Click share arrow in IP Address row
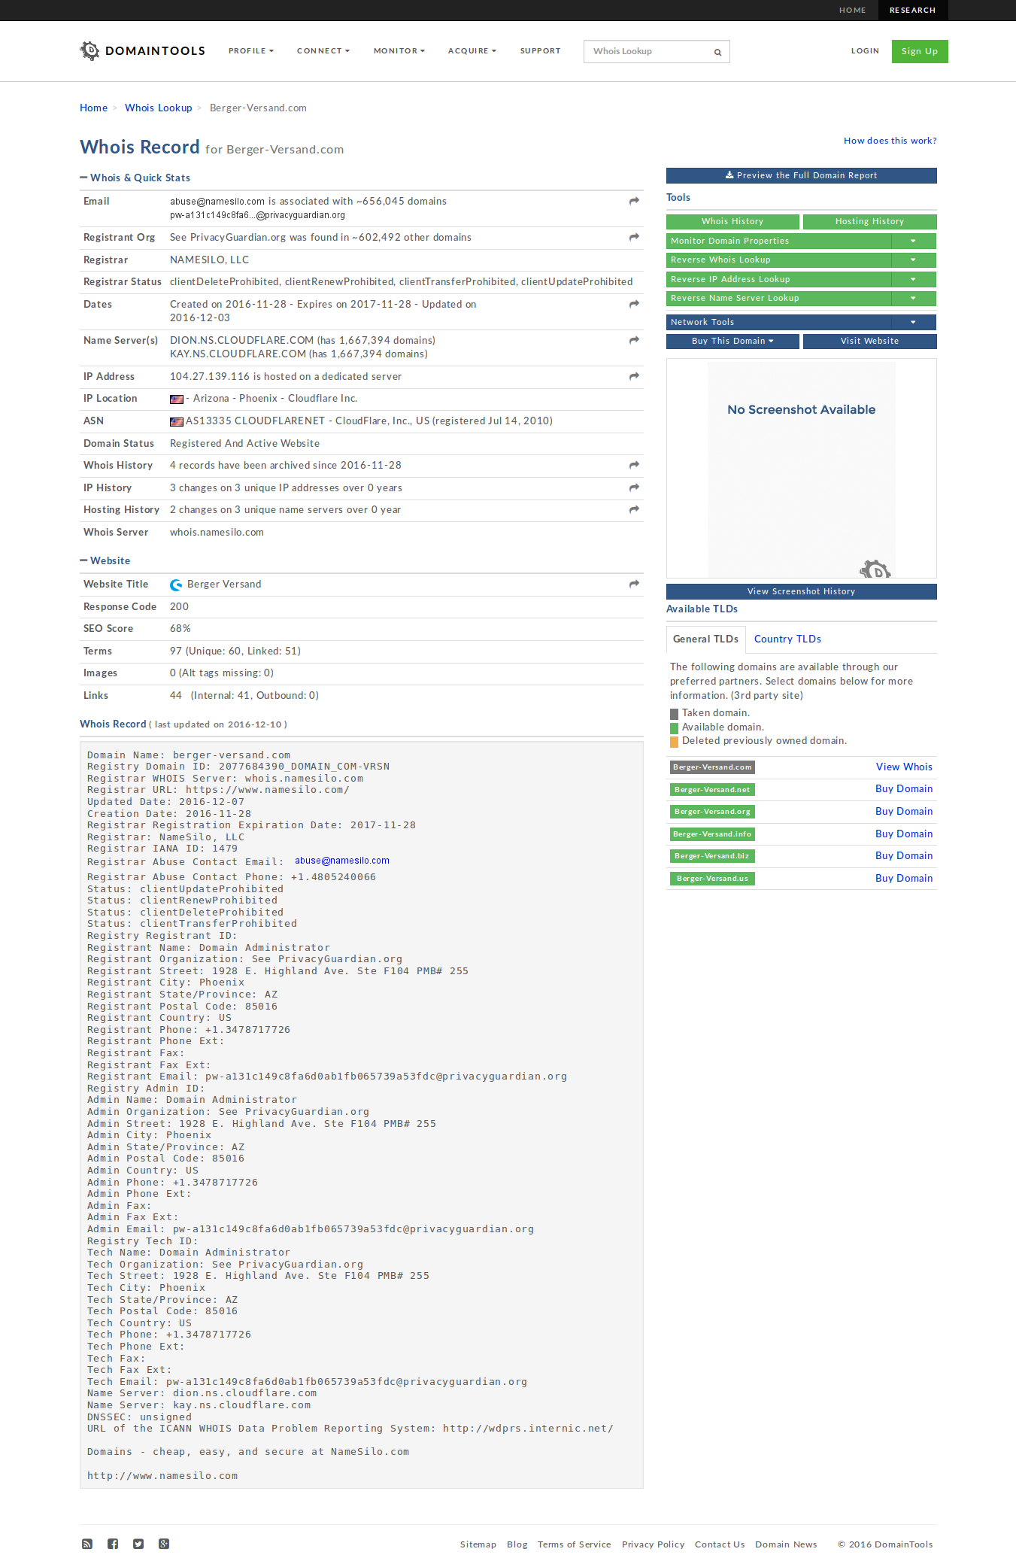This screenshot has height=1564, width=1016. click(634, 376)
